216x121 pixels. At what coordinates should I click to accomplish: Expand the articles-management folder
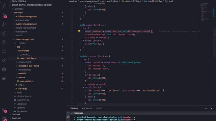coord(26,16)
